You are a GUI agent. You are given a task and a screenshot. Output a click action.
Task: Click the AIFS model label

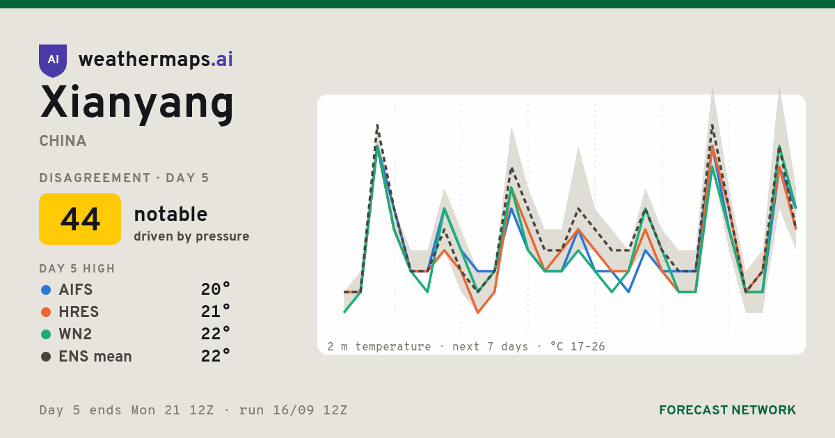76,290
